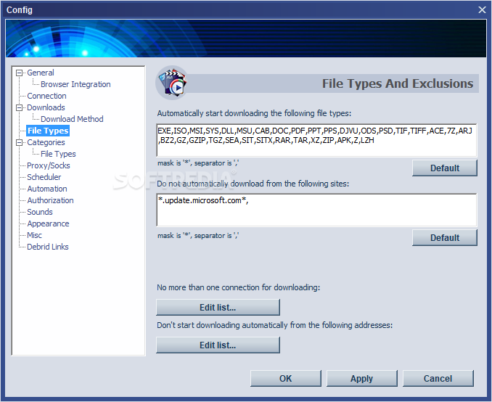Open Scheduler settings

tap(44, 177)
